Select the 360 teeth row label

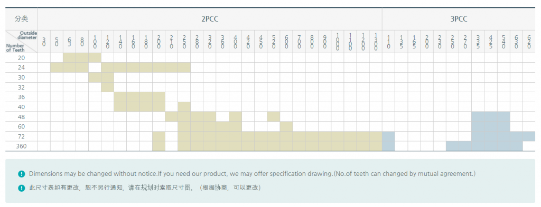coord(21,146)
